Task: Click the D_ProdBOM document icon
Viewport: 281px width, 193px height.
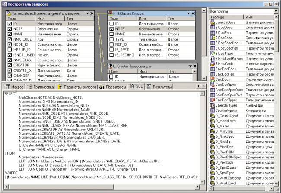Action: [x=212, y=152]
